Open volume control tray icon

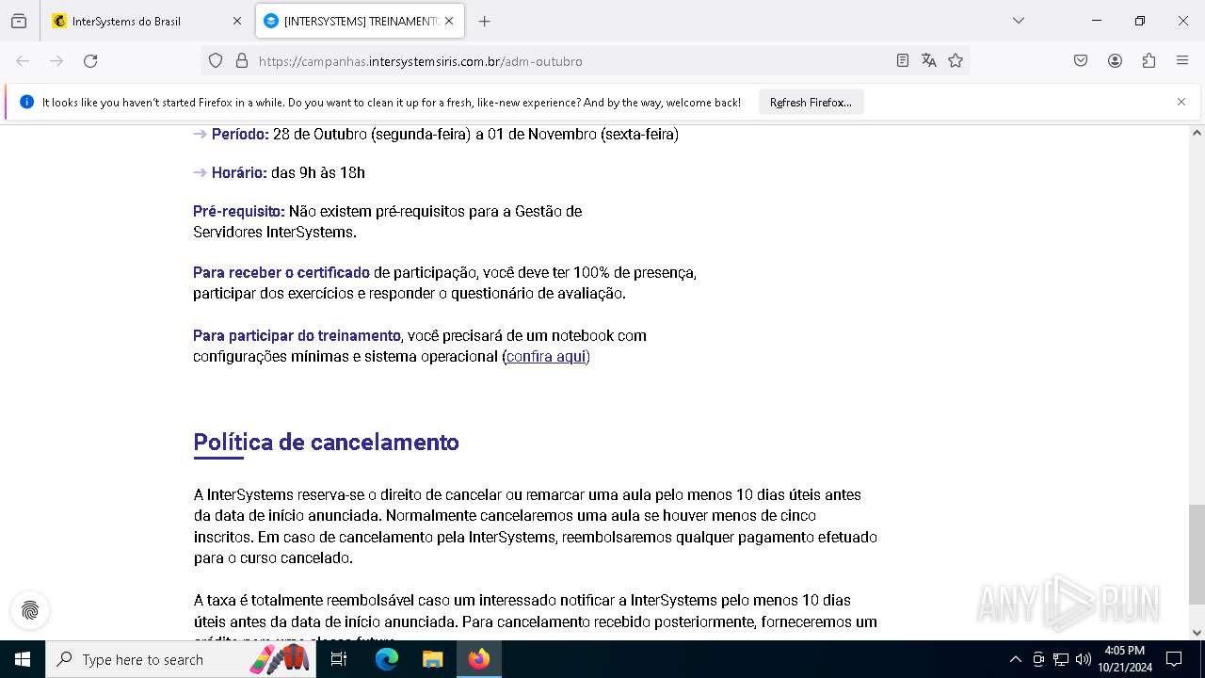tap(1084, 659)
